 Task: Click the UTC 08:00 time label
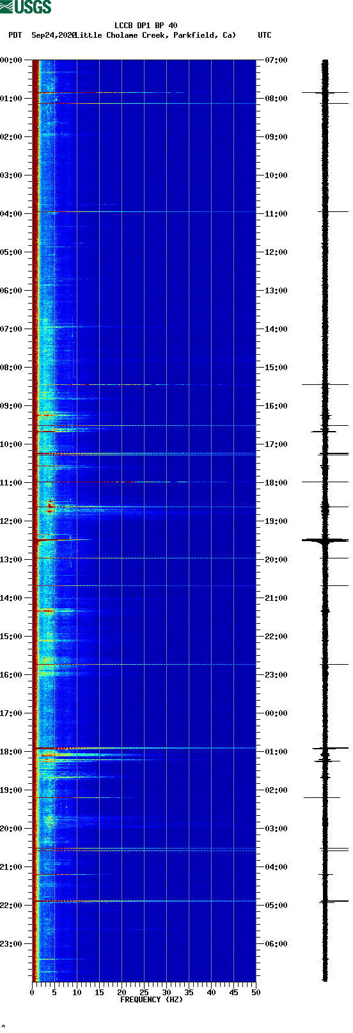click(x=276, y=99)
